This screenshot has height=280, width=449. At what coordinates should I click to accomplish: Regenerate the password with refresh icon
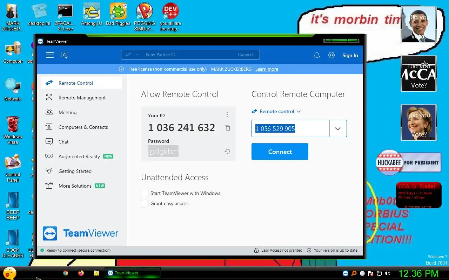click(227, 152)
